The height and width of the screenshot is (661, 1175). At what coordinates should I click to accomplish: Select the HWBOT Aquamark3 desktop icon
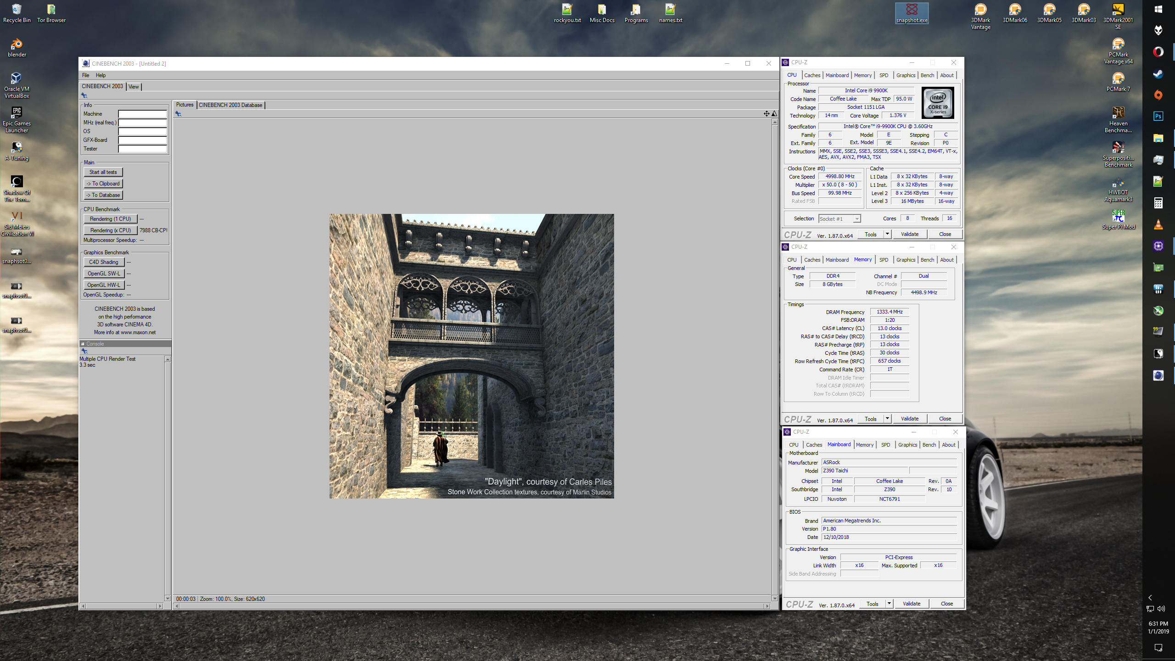point(1118,189)
